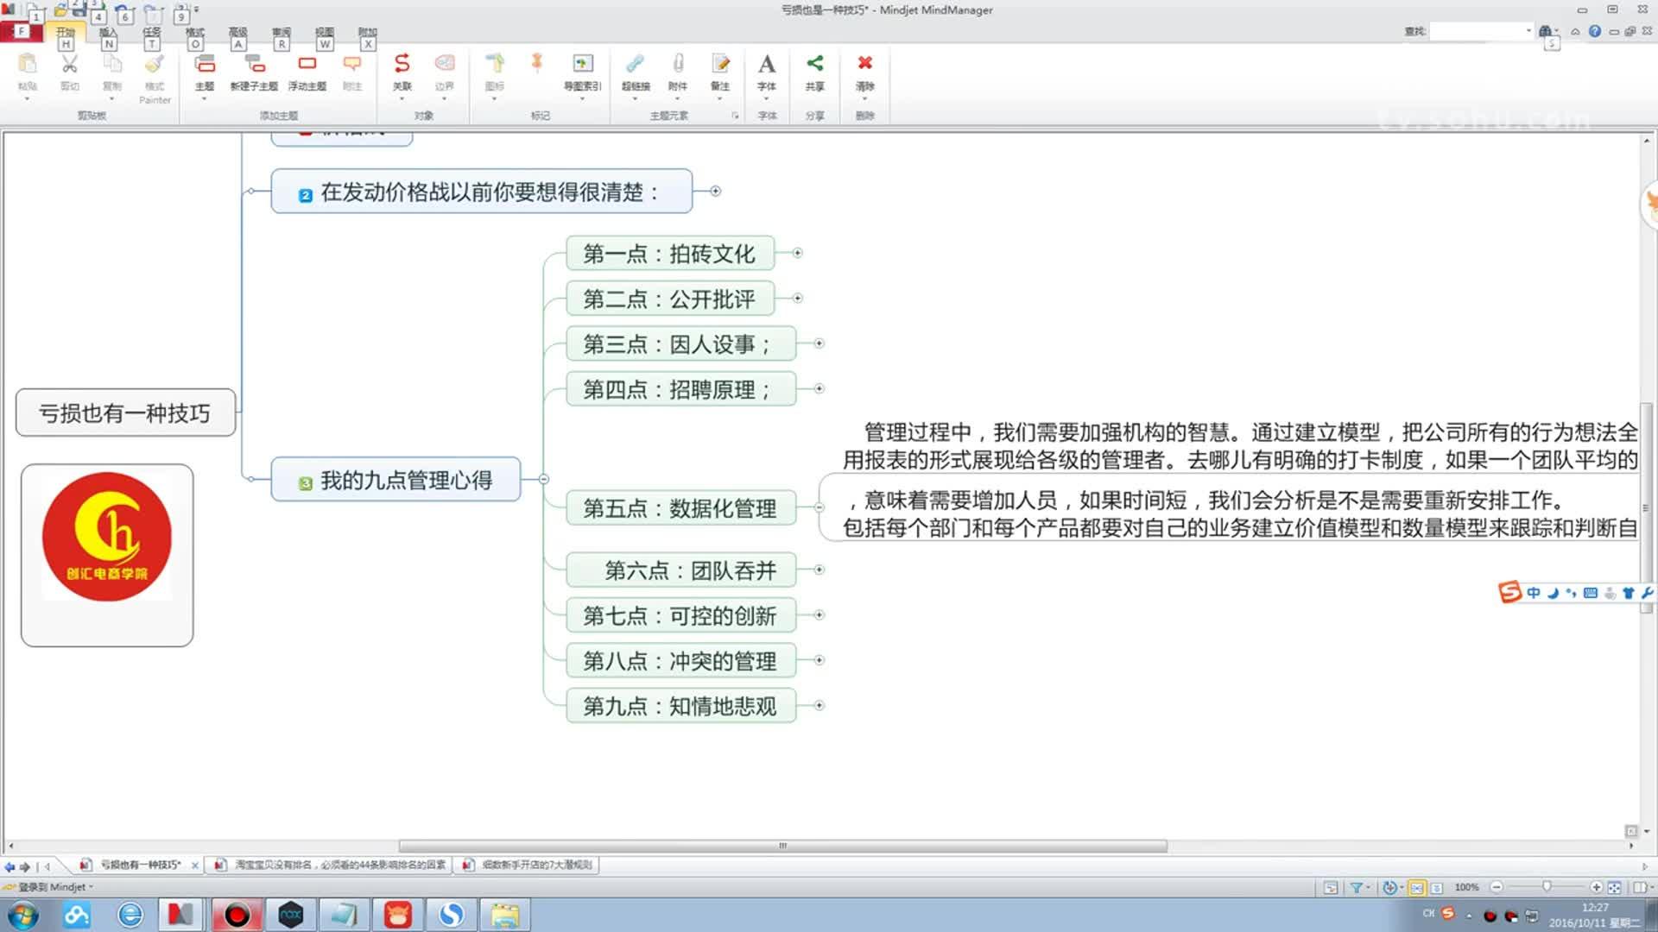
Task: Collapse the 我的九点管理心得 branch
Action: [x=543, y=478]
